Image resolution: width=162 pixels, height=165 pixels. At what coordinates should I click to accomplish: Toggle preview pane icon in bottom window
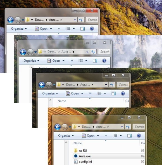(x=129, y=136)
